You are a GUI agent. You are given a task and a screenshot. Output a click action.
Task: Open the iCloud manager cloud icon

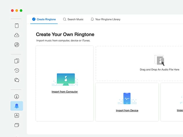[x=17, y=35]
